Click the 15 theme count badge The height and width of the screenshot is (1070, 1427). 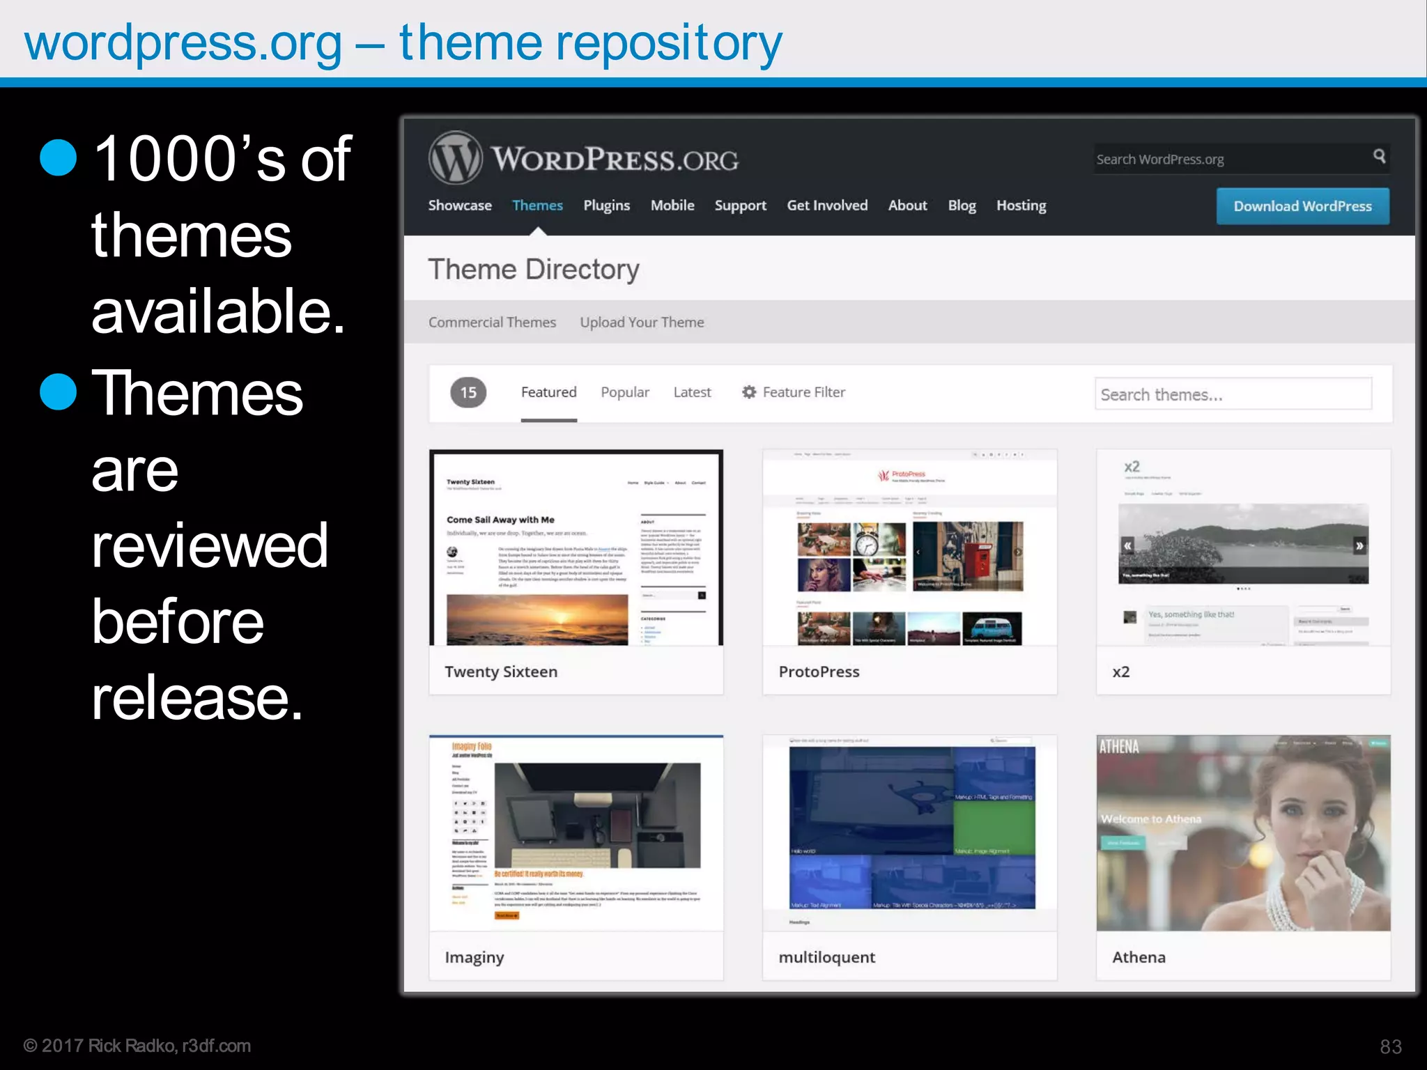point(468,393)
